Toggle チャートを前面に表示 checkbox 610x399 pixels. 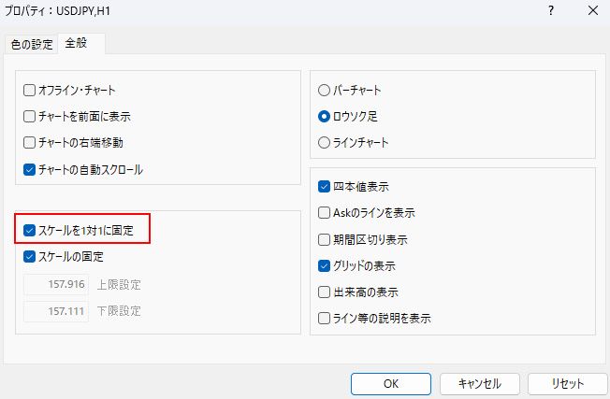point(30,117)
